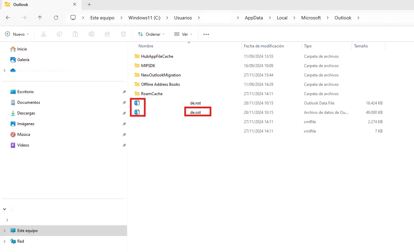Open the Ordenar dropdown menu
This screenshot has width=414, height=252.
[151, 34]
